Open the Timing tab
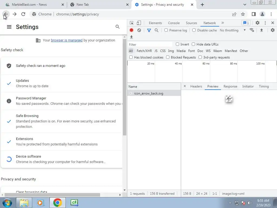This screenshot has height=208, width=277. coord(264,86)
